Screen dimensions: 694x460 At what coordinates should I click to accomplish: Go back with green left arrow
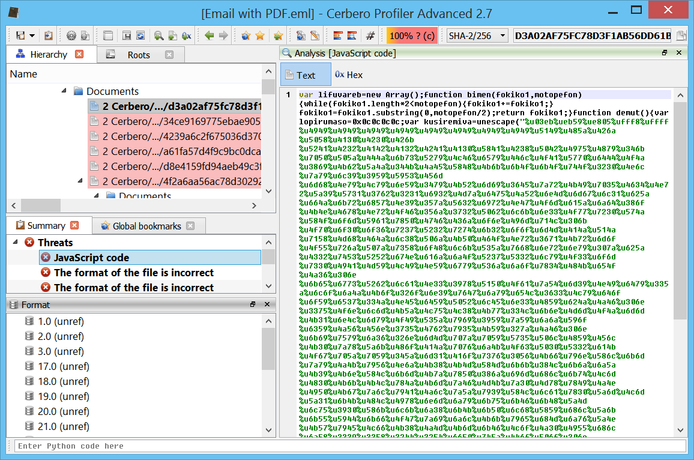(210, 35)
